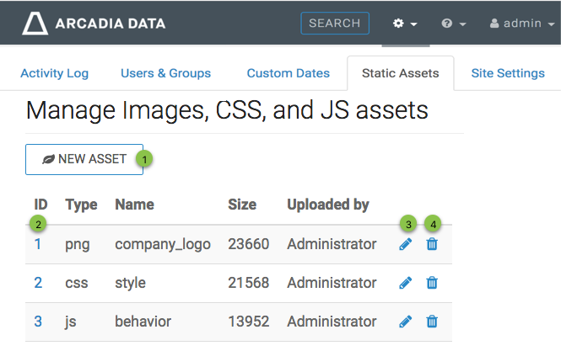
Task: Click the Arcadia Data logo
Action: [93, 24]
